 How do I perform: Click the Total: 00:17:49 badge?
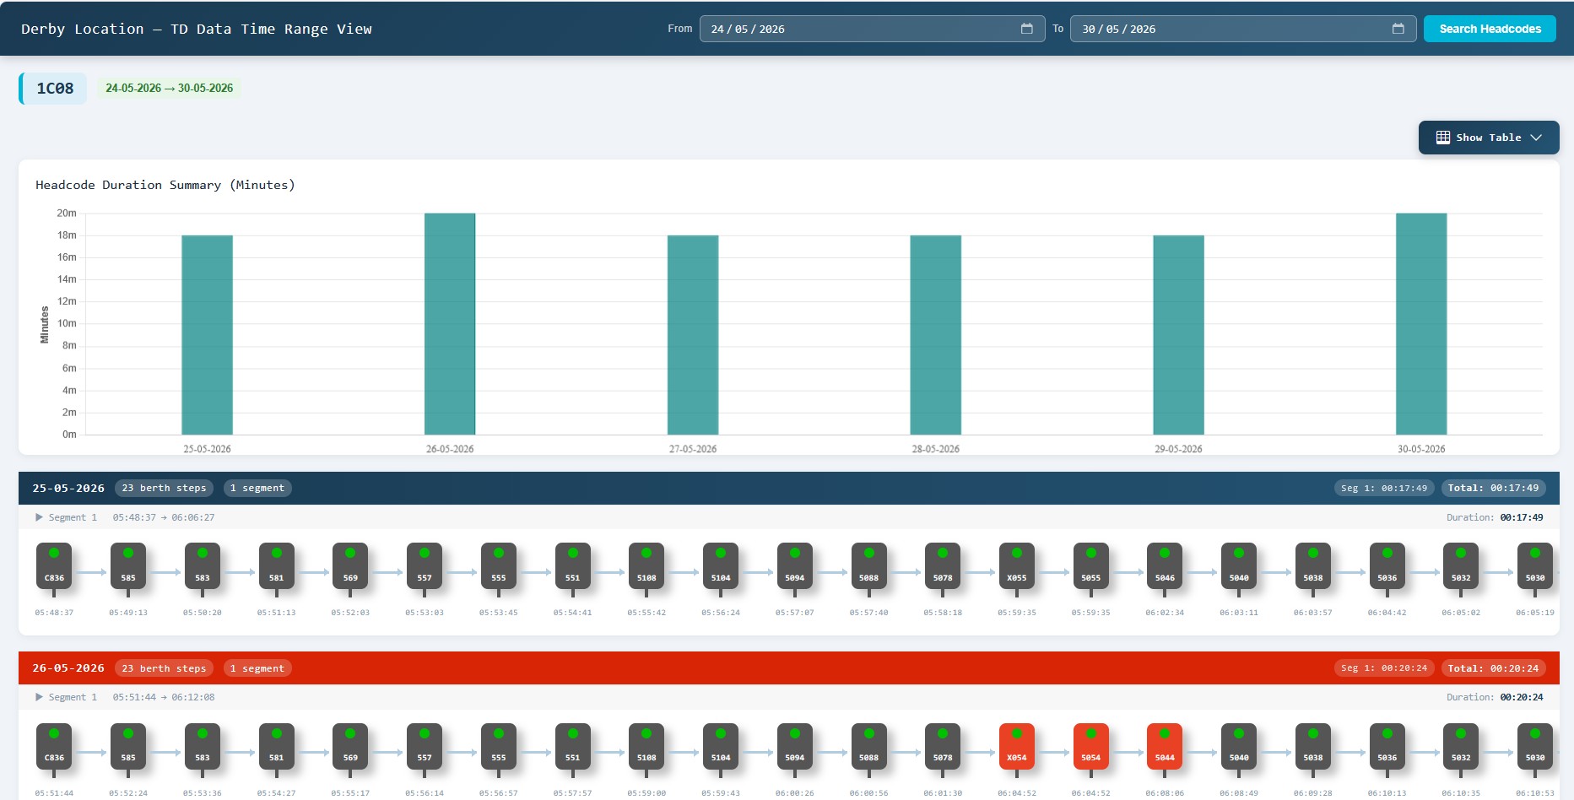tap(1493, 488)
